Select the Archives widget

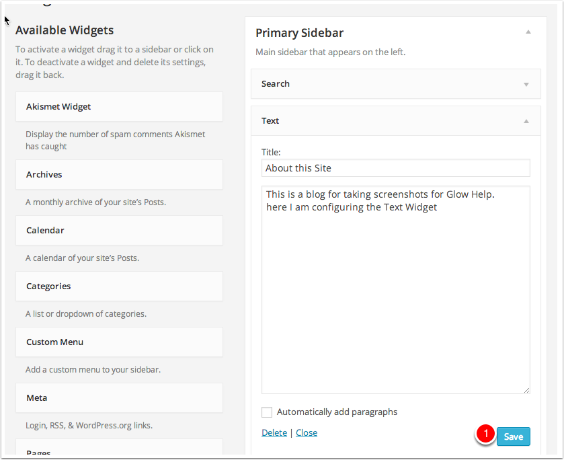click(x=119, y=175)
